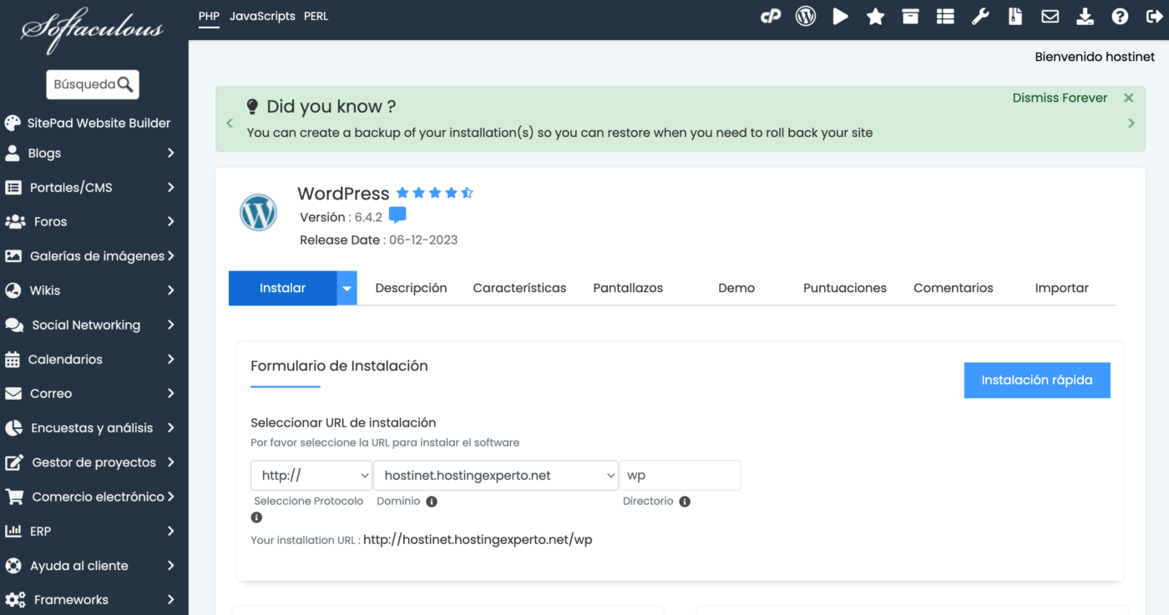Click the info icon next to Directorio
The width and height of the screenshot is (1169, 615).
click(x=685, y=502)
